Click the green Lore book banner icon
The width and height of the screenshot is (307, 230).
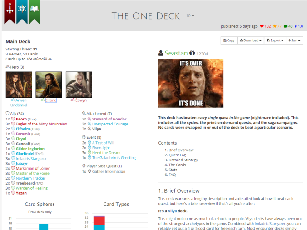[34, 12]
